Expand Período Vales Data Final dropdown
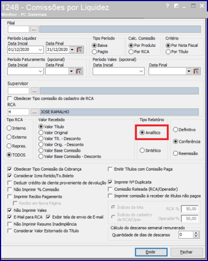The width and height of the screenshot is (208, 261). (x=189, y=71)
